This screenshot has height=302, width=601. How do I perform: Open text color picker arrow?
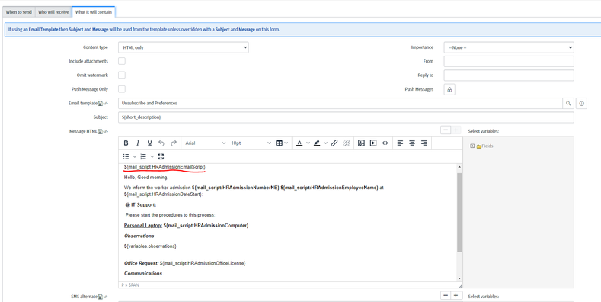click(308, 143)
